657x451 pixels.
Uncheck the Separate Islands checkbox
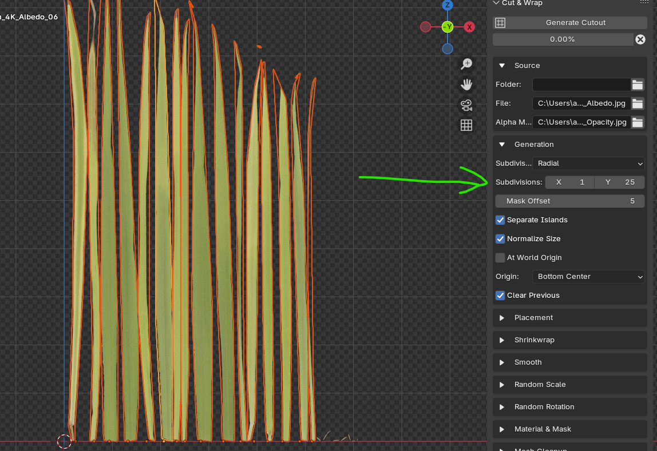[x=500, y=220]
